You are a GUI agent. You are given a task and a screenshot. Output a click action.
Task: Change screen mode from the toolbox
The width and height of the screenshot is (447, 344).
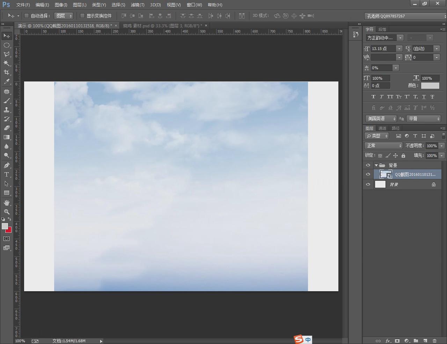click(x=7, y=248)
